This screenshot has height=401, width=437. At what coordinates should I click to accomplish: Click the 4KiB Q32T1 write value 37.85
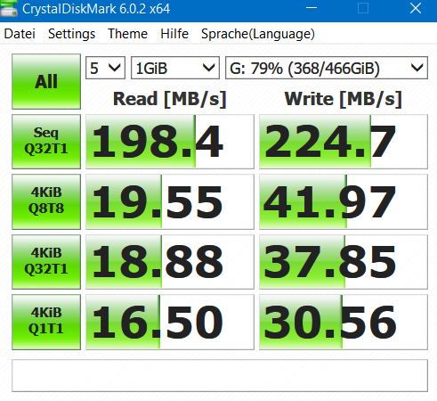click(344, 262)
